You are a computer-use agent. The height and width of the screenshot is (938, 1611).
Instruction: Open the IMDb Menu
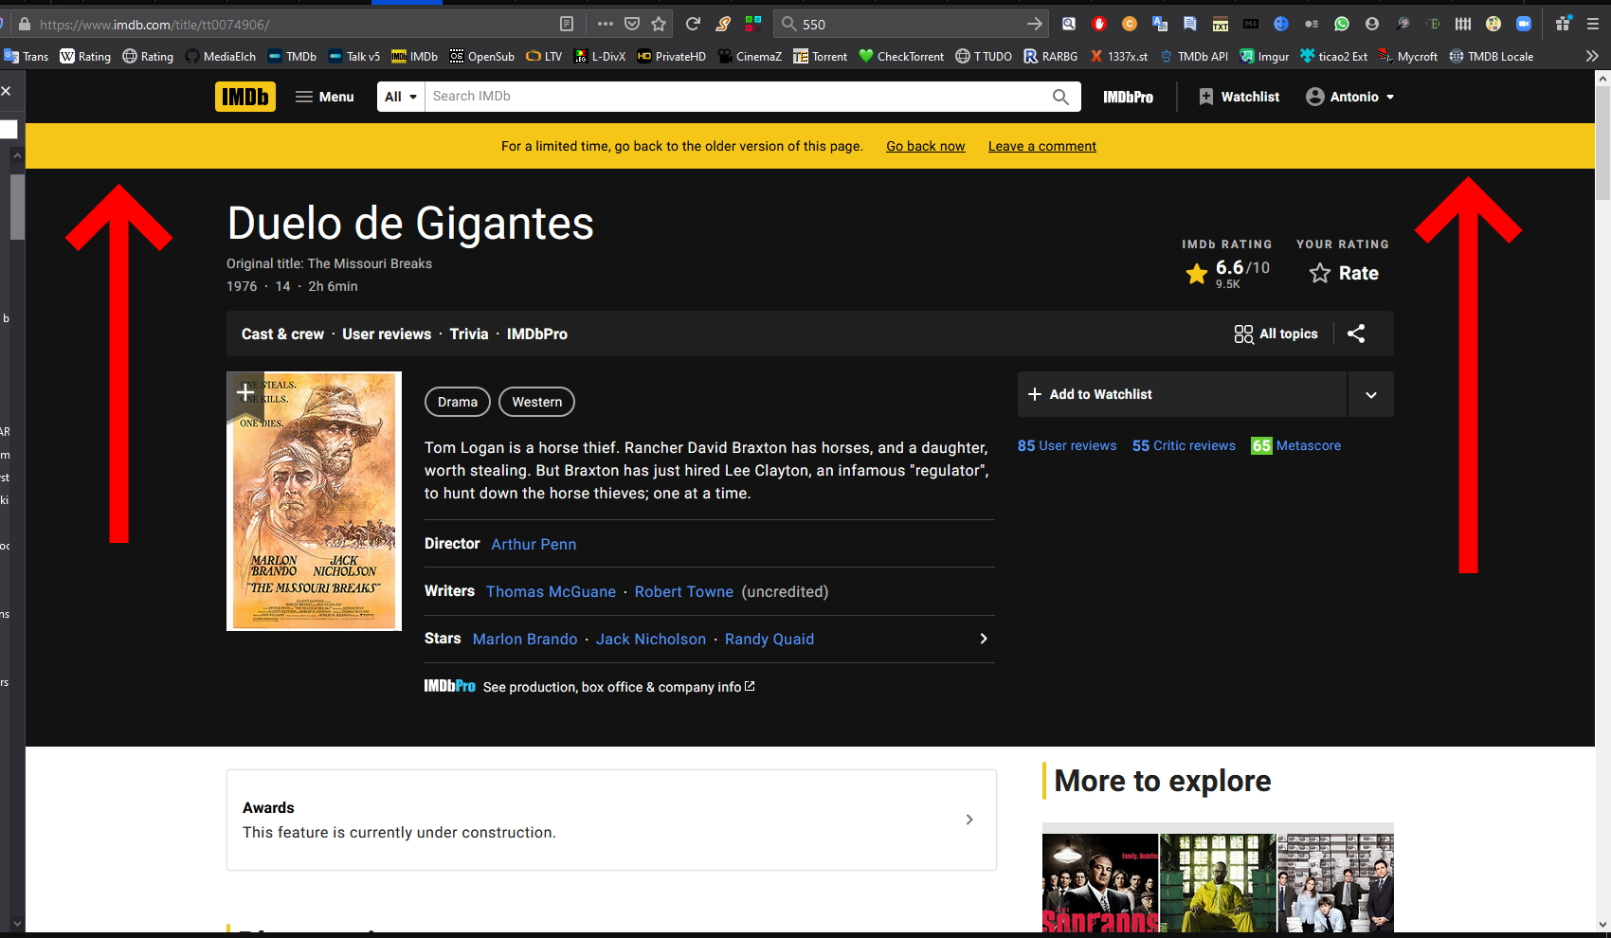(x=324, y=96)
